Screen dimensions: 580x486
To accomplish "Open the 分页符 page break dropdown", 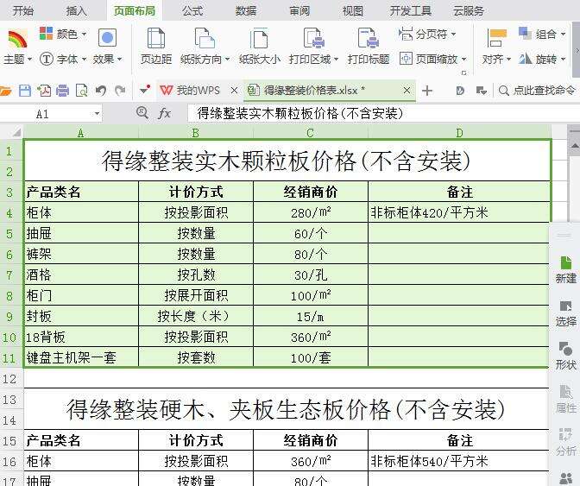I will tap(427, 34).
